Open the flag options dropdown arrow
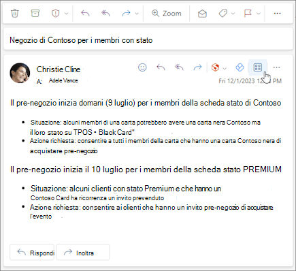 [x=259, y=14]
